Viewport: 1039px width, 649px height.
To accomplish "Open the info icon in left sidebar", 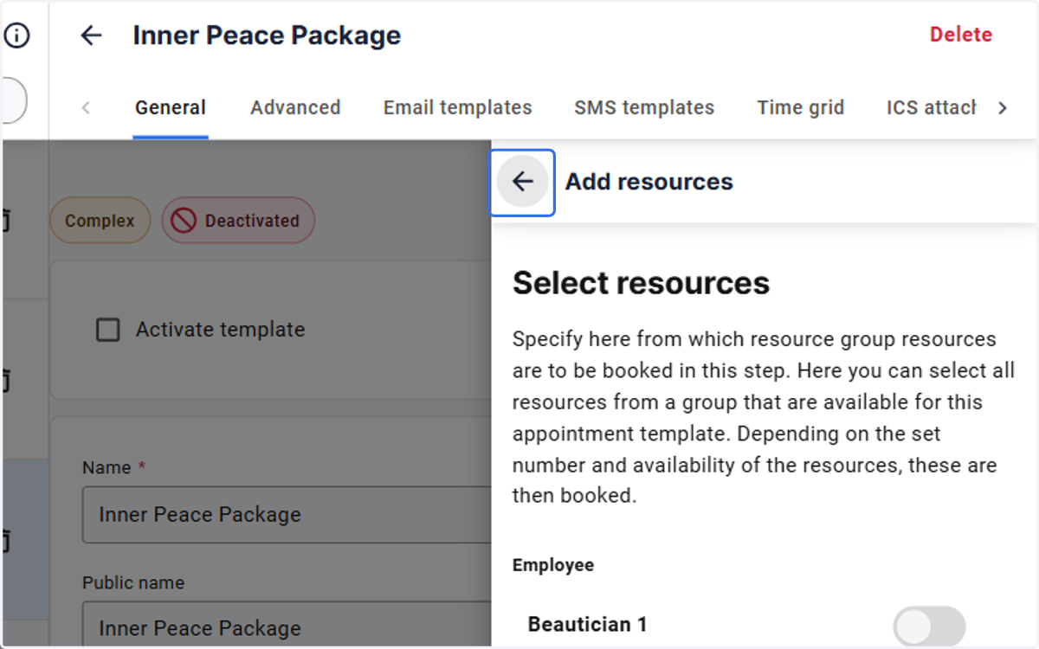I will tap(16, 35).
